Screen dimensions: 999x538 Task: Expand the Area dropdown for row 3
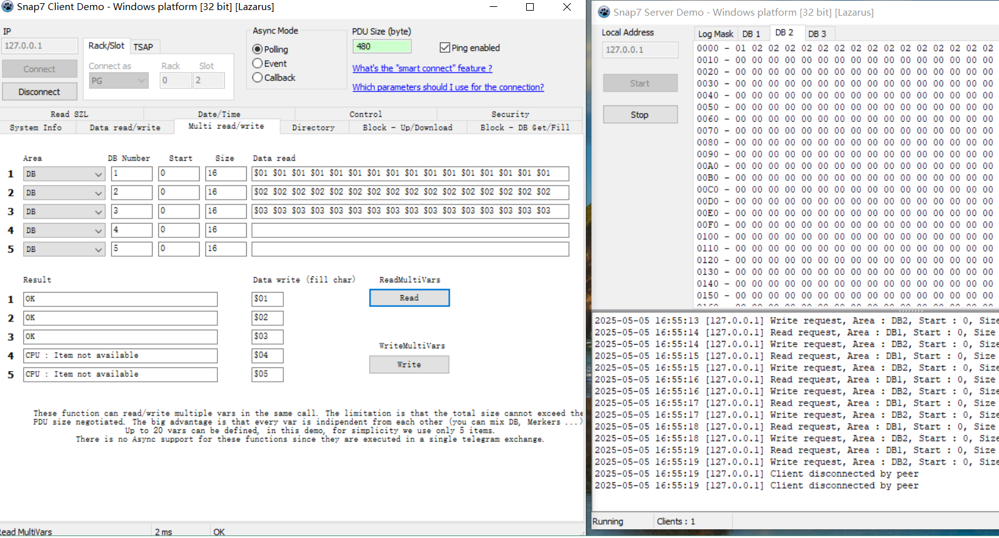[x=64, y=212]
